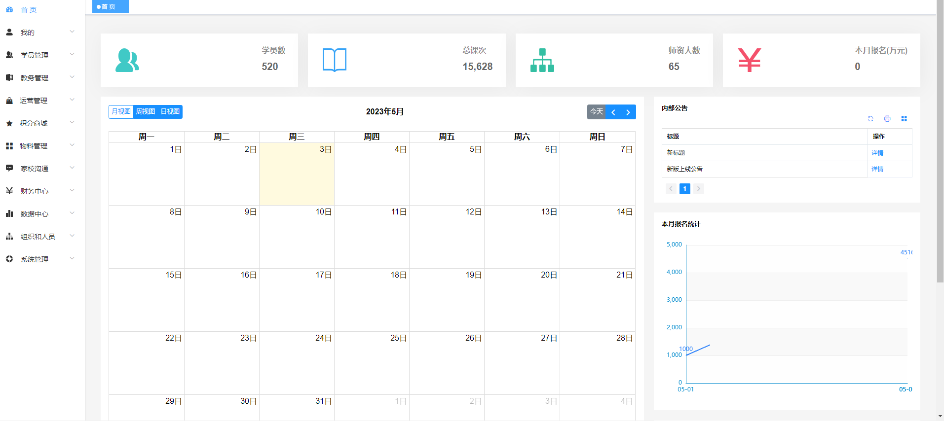Click the person icon next to 我的
944x421 pixels.
click(9, 32)
